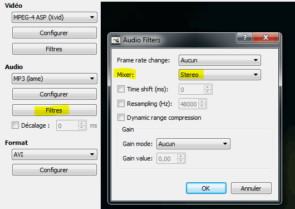Click Resampling spinner up arrow
This screenshot has width=295, height=209.
coord(202,101)
